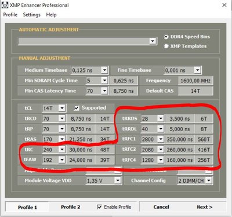This screenshot has width=232, height=217.
Task: Open the Help menu
Action: [x=51, y=15]
